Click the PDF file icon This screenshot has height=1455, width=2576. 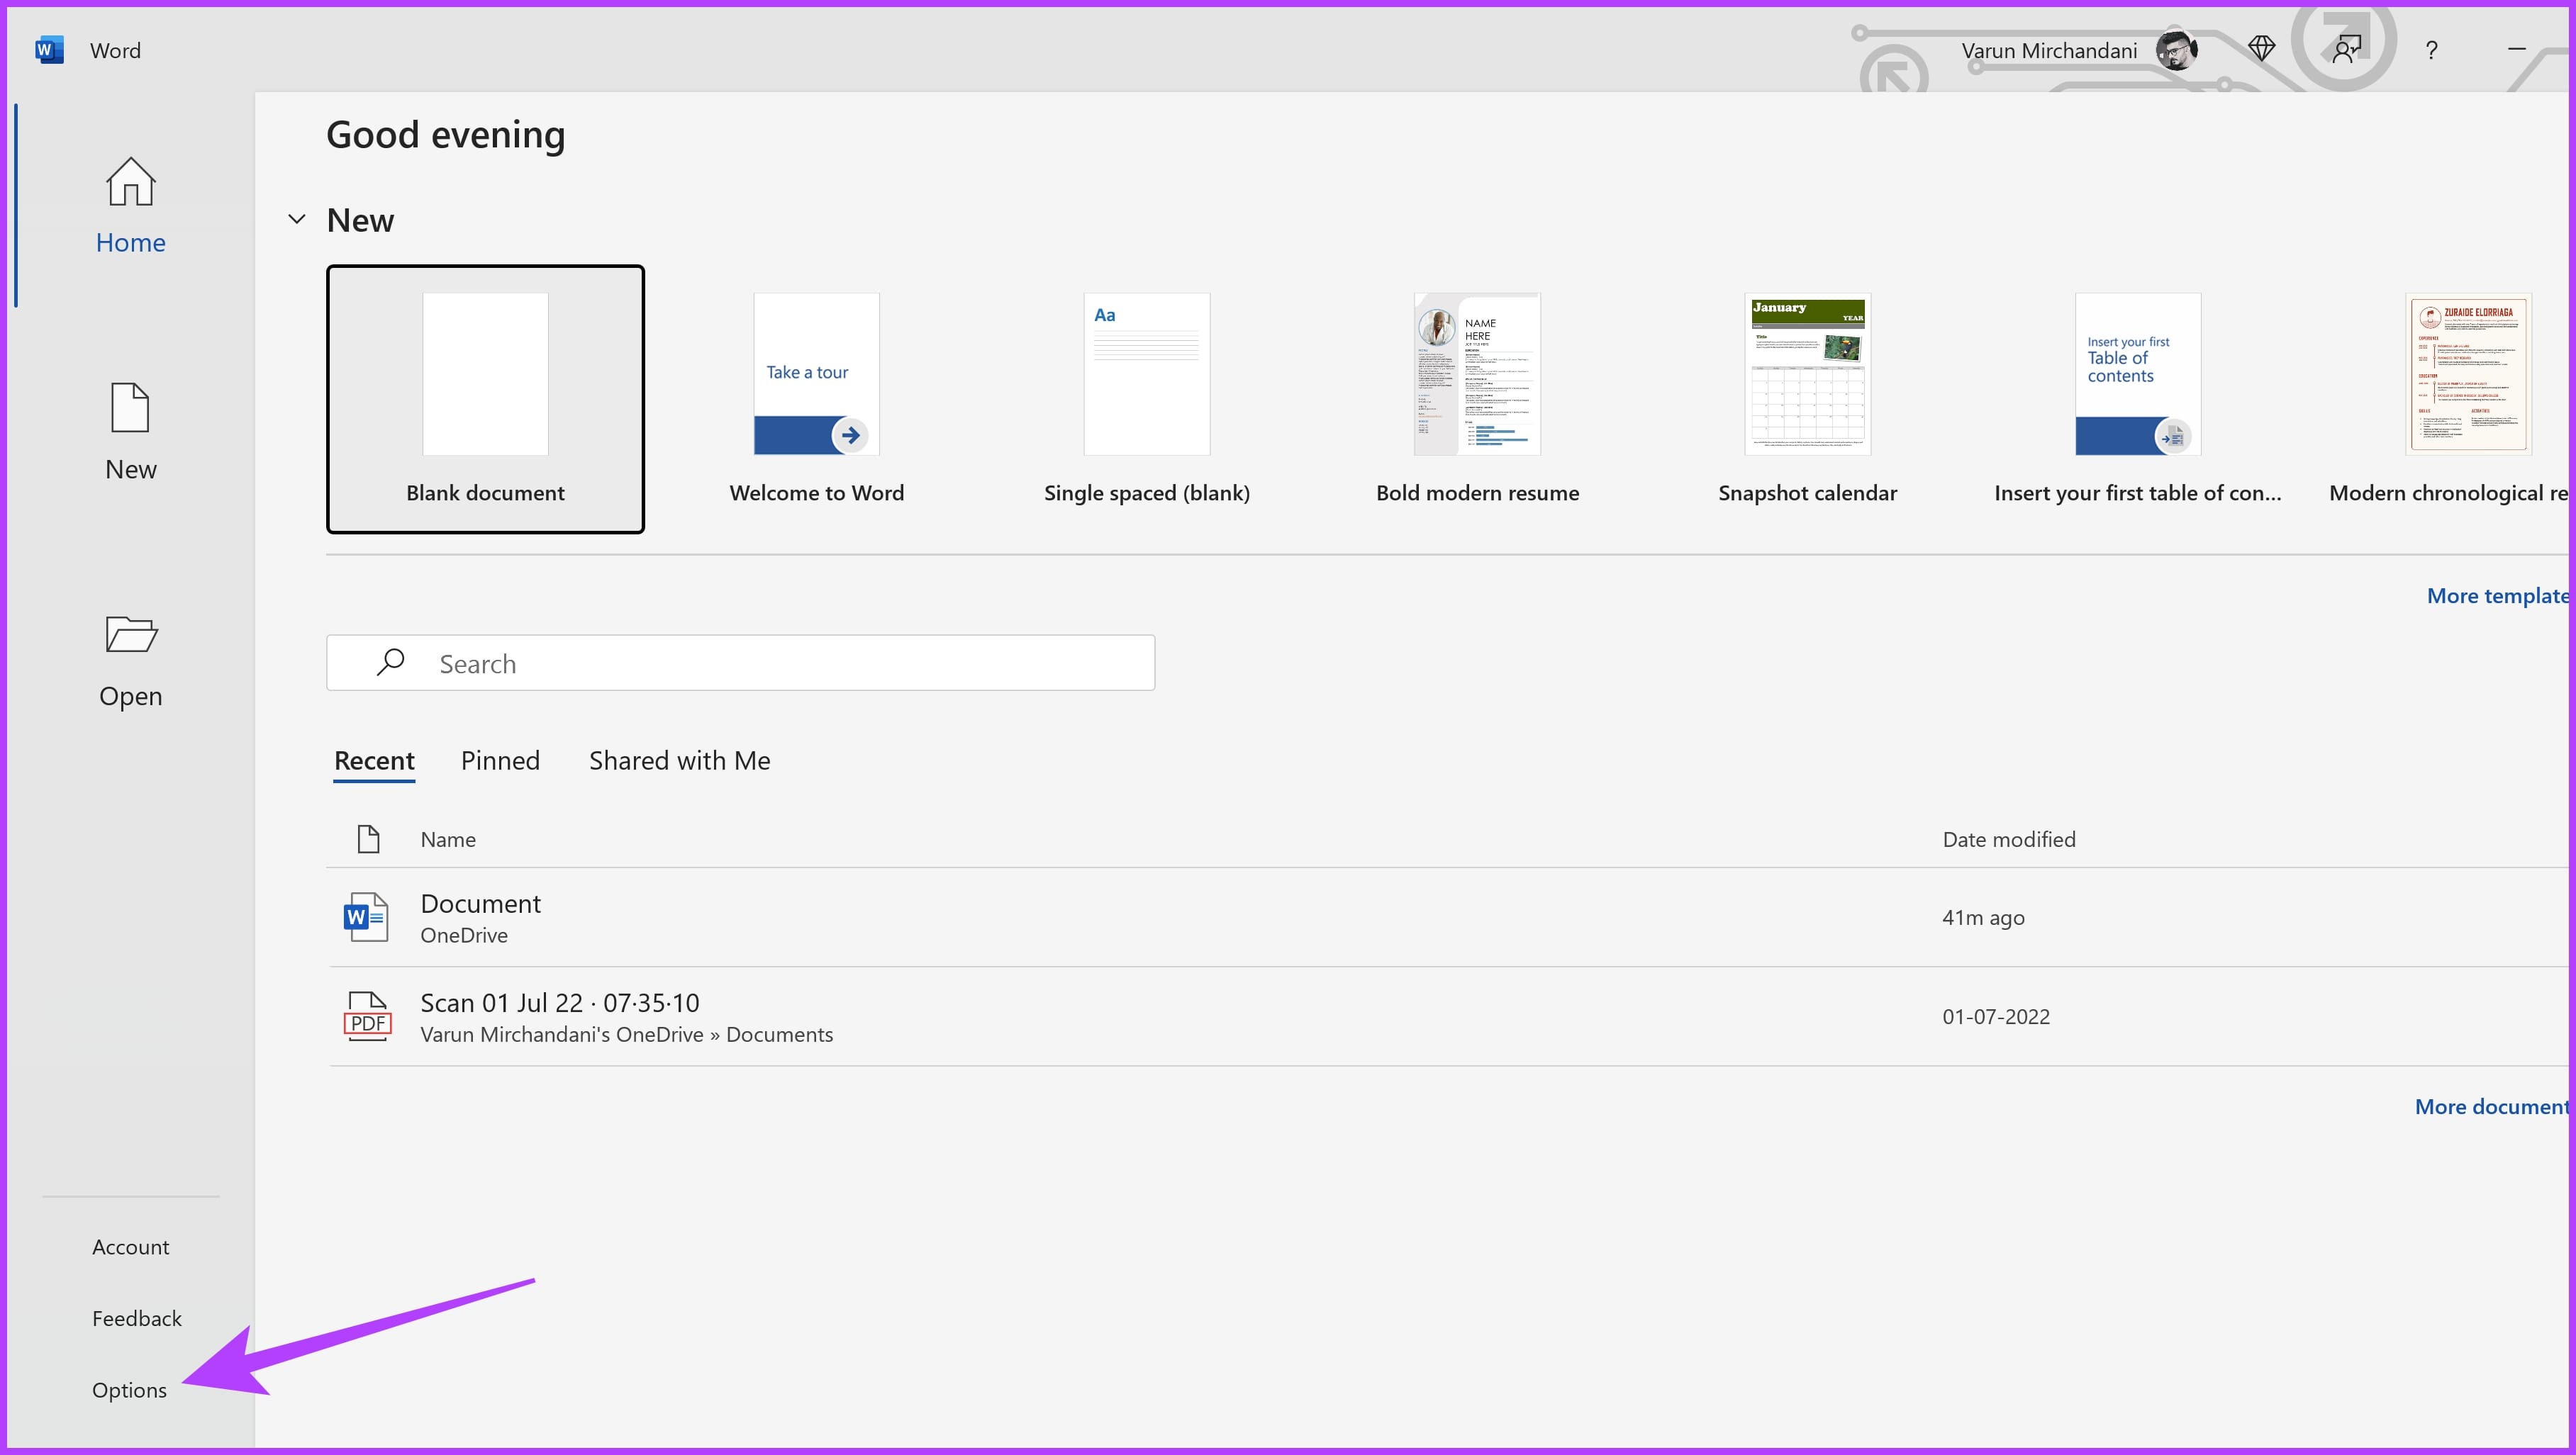(x=367, y=1016)
